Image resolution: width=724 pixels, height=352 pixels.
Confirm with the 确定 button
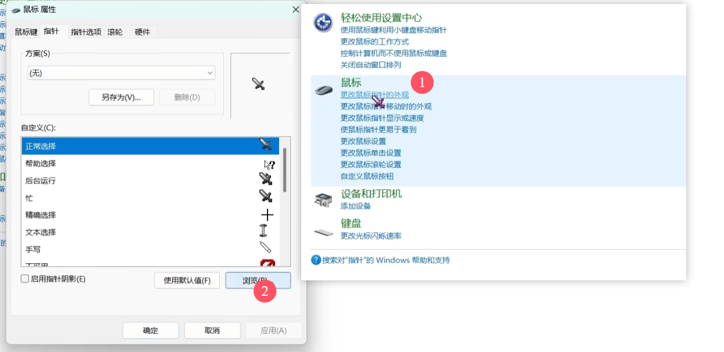[x=150, y=330]
